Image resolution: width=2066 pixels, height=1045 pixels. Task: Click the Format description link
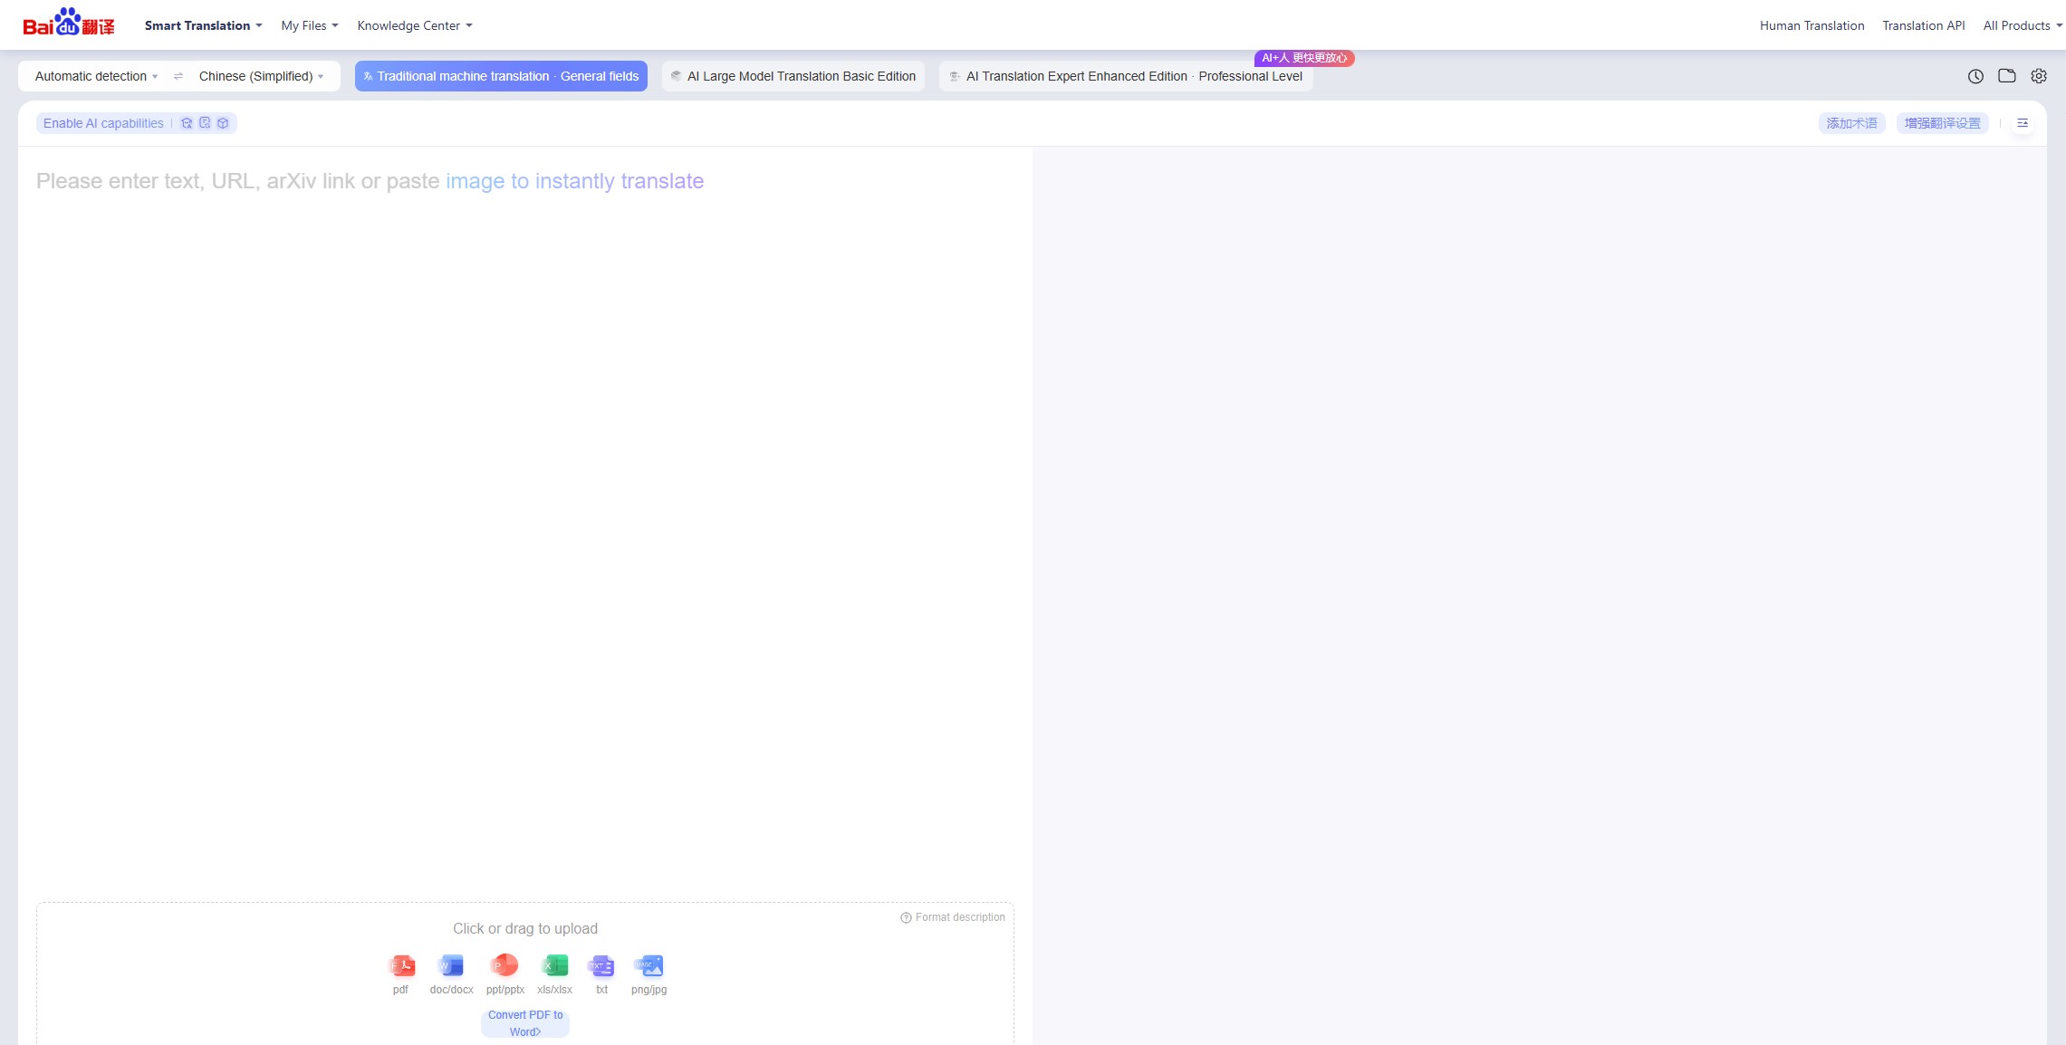click(x=960, y=917)
